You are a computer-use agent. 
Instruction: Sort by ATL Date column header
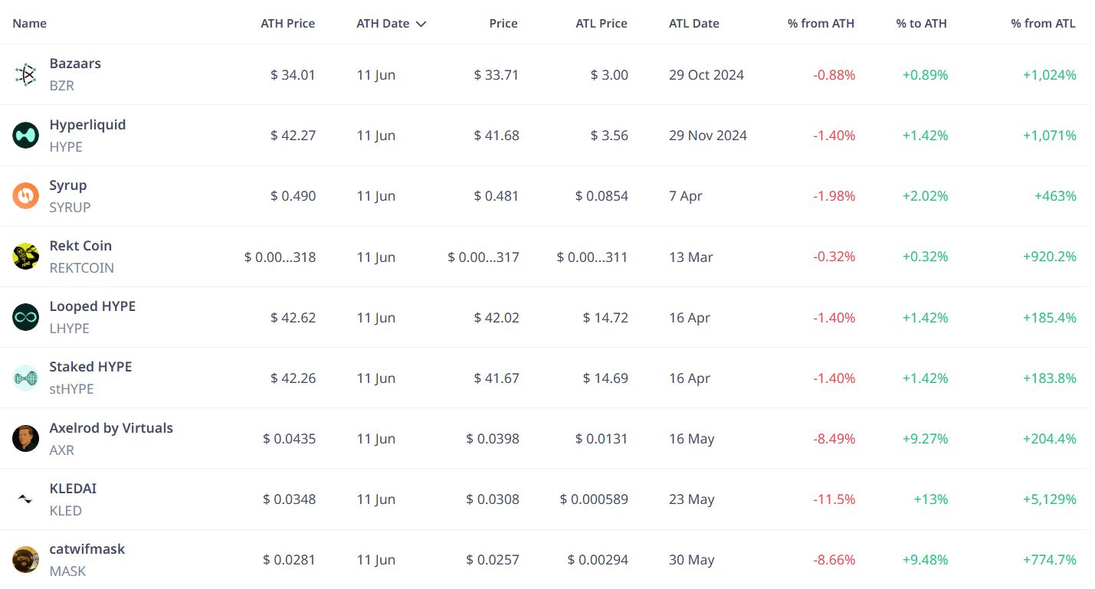(693, 24)
